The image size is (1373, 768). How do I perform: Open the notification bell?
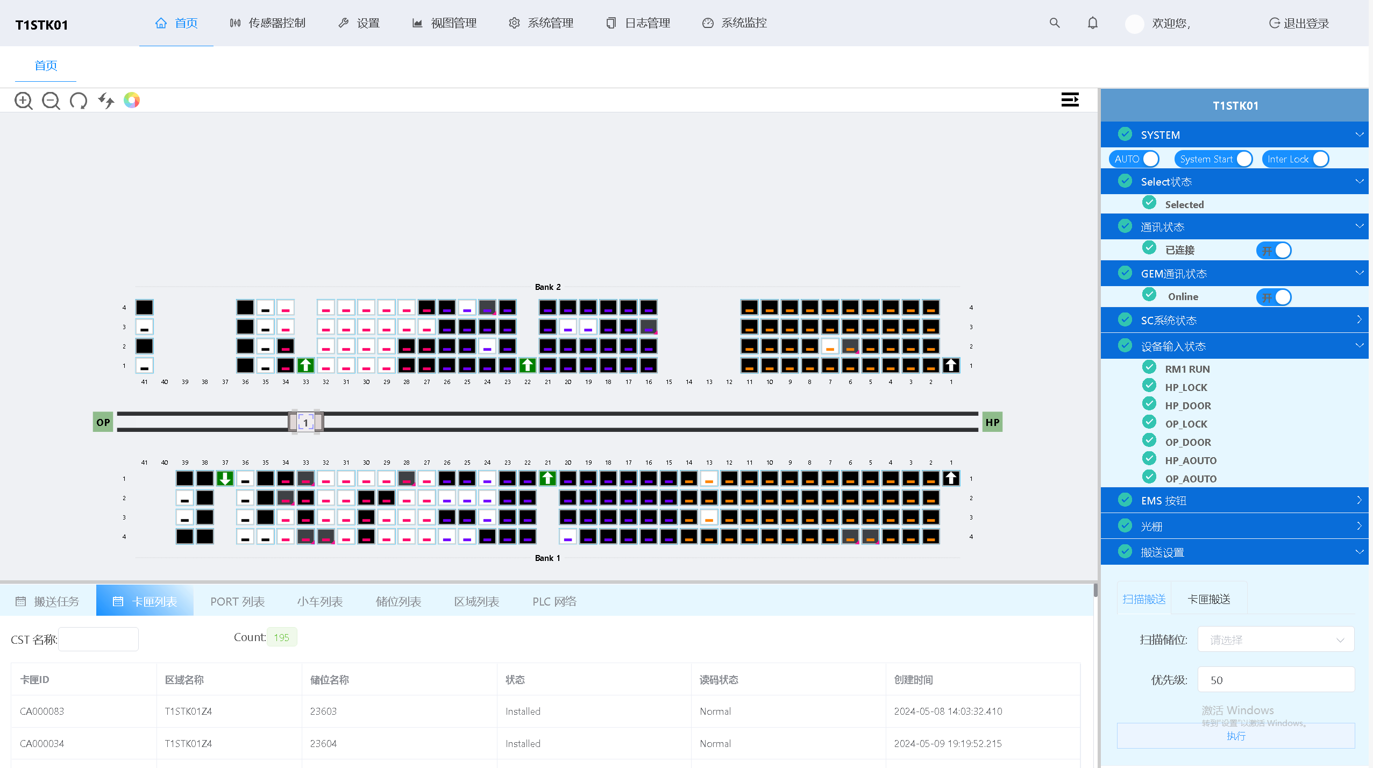pyautogui.click(x=1093, y=23)
